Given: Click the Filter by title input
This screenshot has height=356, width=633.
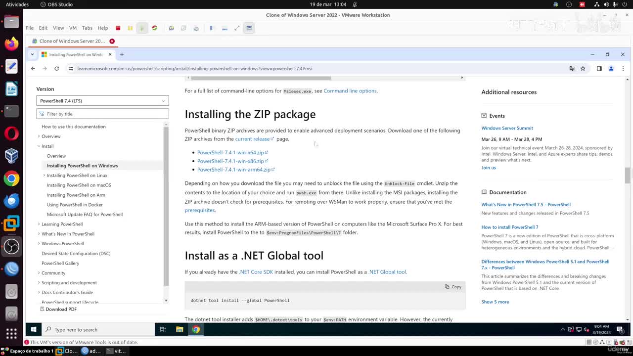Looking at the screenshot, I should 102,114.
